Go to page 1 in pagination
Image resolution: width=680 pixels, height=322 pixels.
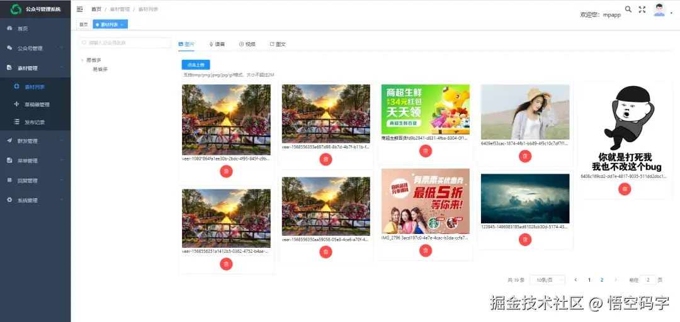[x=589, y=280]
